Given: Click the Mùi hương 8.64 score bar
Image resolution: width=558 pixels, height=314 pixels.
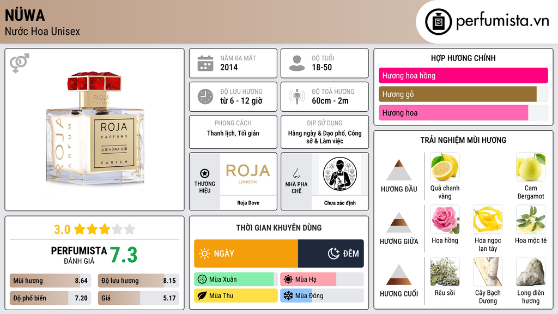Looking at the screenshot, I should click(x=51, y=281).
